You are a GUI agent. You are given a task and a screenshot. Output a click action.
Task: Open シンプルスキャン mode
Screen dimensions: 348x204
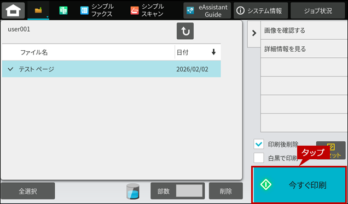click(147, 10)
